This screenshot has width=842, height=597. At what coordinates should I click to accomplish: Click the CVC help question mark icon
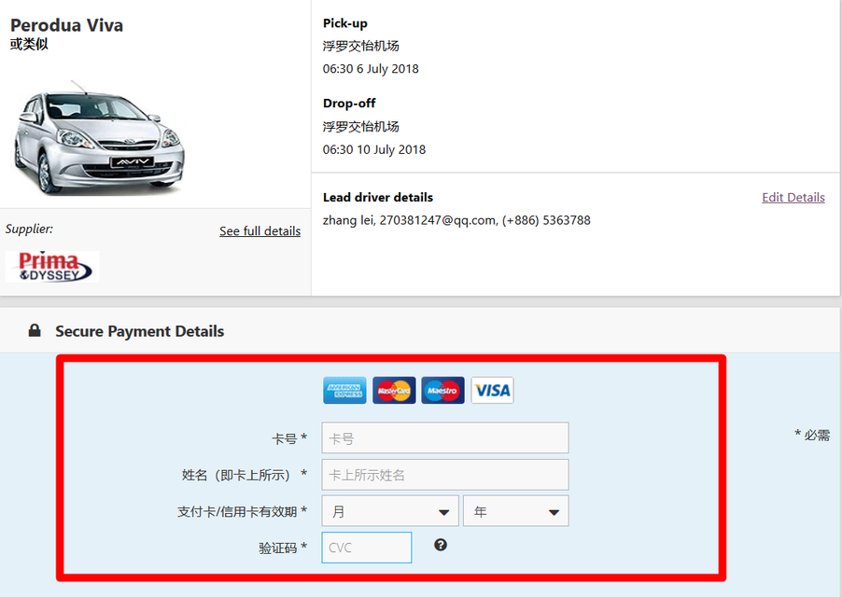pos(441,545)
